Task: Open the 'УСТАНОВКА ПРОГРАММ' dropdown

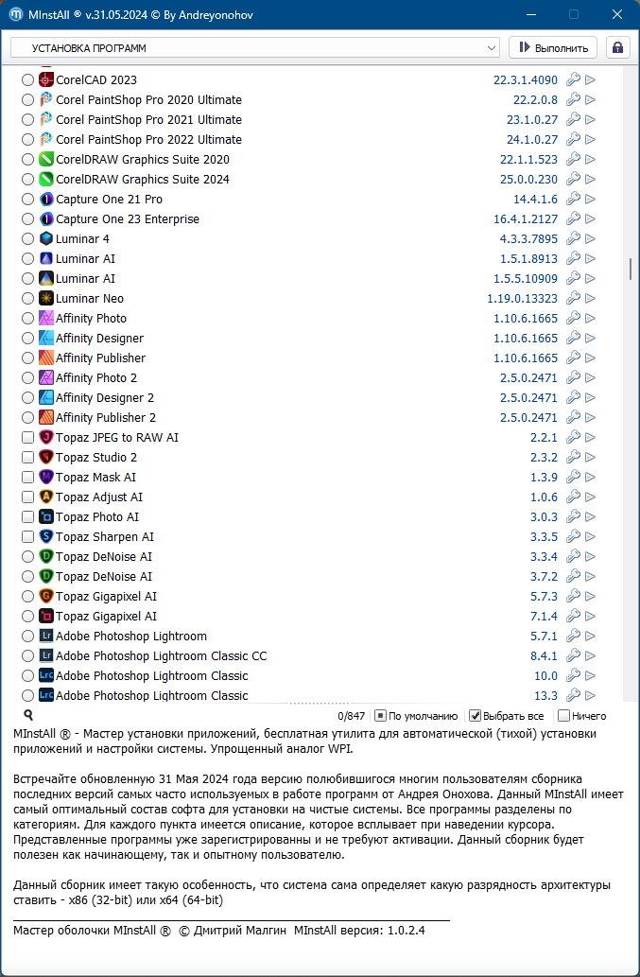Action: pyautogui.click(x=254, y=48)
